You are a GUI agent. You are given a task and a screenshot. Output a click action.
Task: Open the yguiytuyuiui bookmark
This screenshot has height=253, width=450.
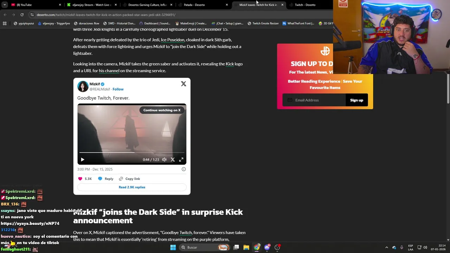[23, 24]
